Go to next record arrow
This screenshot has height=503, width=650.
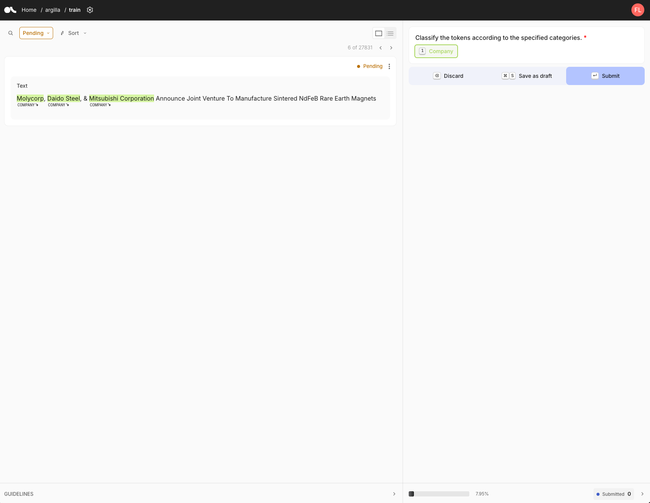tap(391, 48)
